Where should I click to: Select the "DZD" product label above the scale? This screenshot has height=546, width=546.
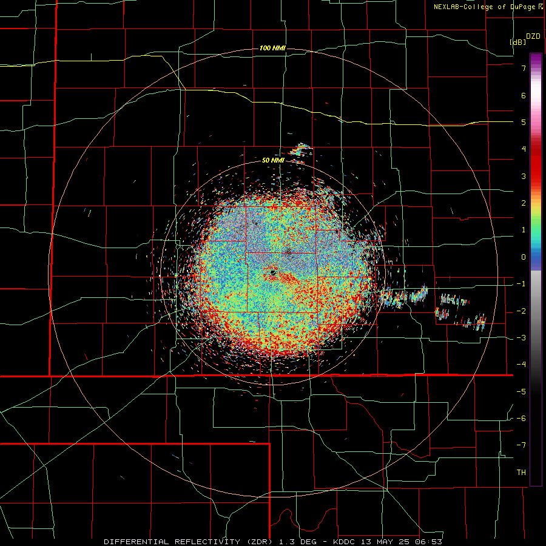click(533, 36)
